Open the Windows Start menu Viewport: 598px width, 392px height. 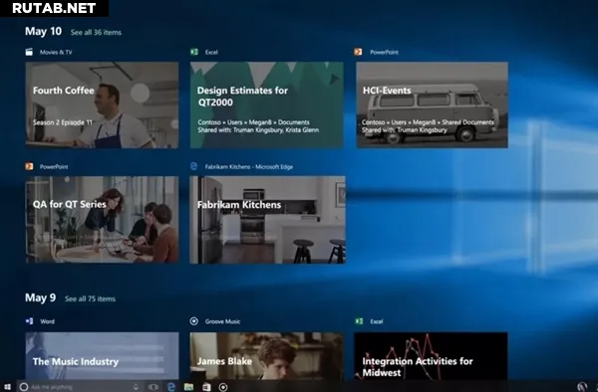[7, 387]
